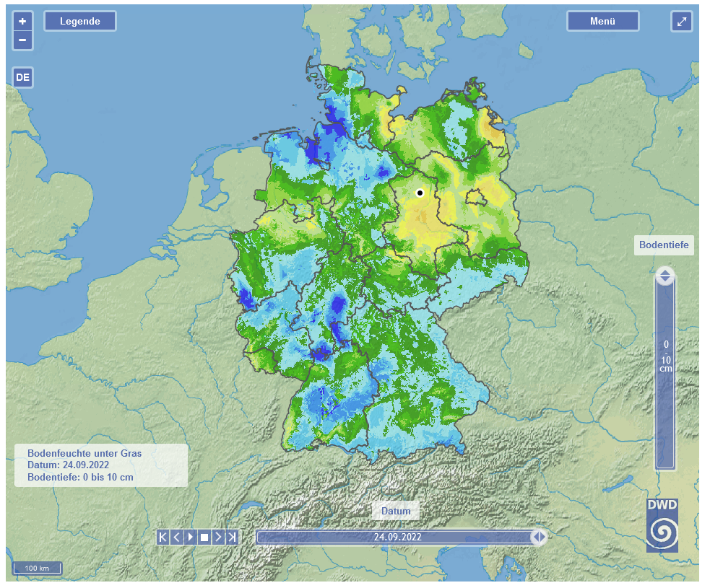Click the Bodentiefe label
This screenshot has height=588, width=710.
(x=664, y=245)
